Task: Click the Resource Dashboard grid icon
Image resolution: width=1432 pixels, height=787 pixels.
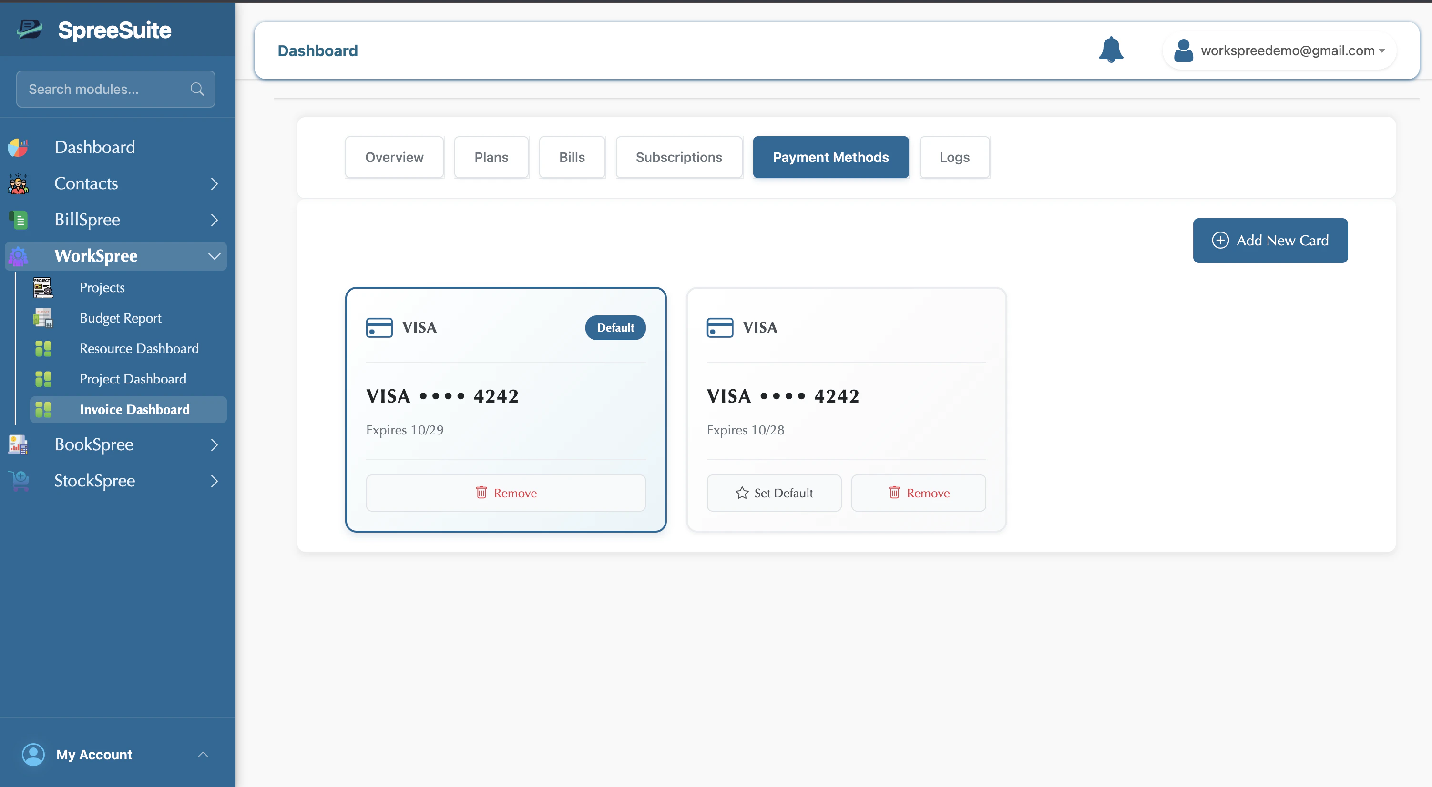Action: point(43,349)
